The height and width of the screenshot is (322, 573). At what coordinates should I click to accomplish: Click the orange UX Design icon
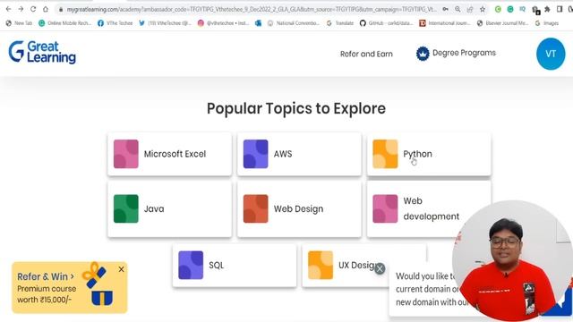[x=321, y=266]
